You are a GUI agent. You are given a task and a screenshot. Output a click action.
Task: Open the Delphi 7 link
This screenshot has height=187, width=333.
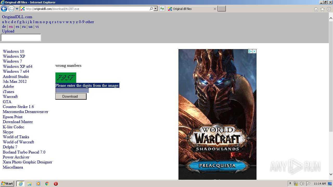coord(10,147)
